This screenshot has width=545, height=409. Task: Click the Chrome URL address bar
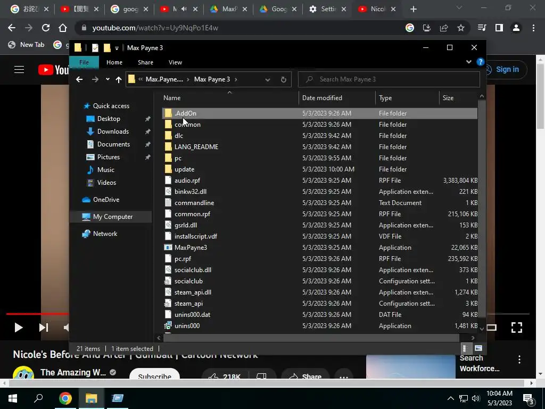click(240, 28)
